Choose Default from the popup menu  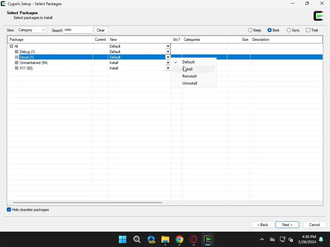193,62
